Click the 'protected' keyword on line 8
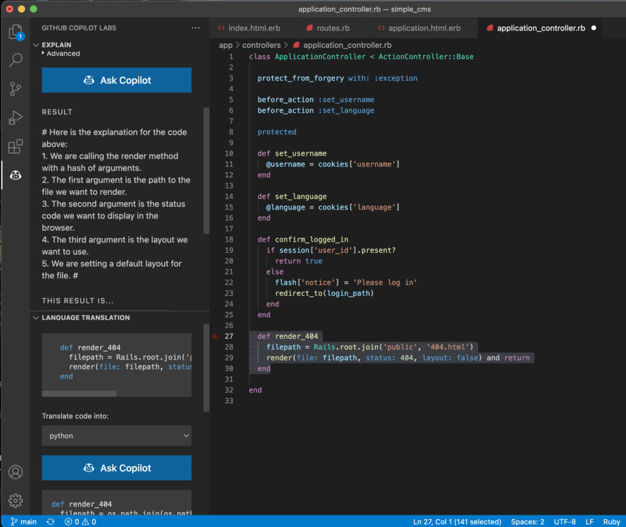The image size is (626, 527). coord(277,132)
